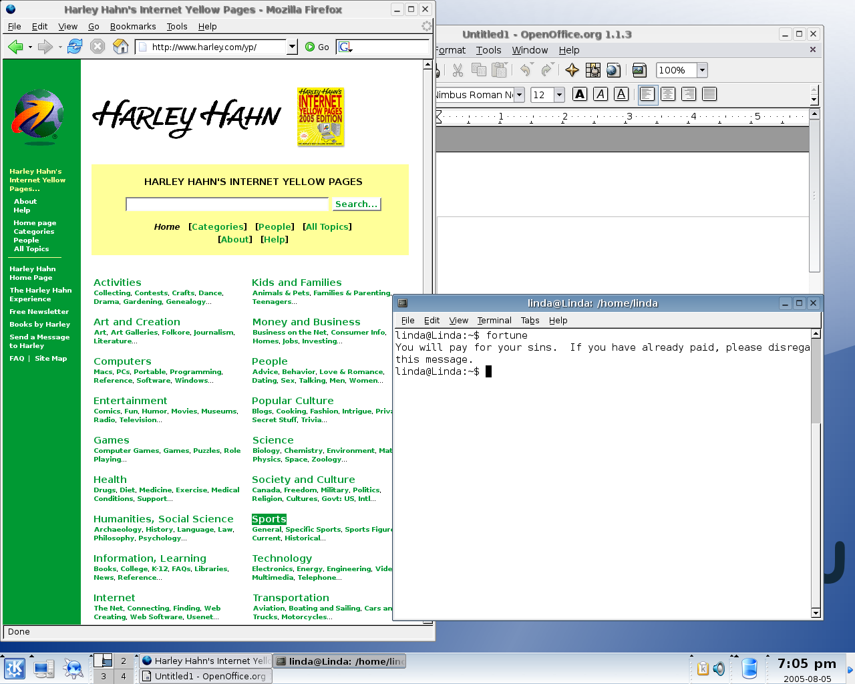Open the Nimbus Roman font name dropdown

[x=519, y=95]
